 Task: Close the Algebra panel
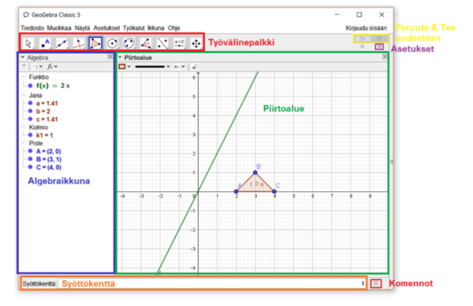point(110,57)
